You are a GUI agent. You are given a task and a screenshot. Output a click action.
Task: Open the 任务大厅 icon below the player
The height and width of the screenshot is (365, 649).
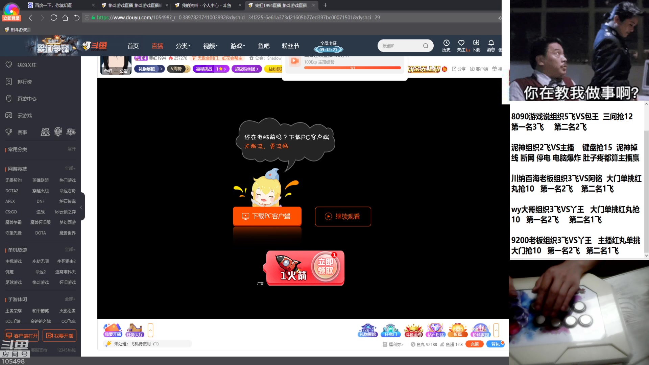[x=135, y=330]
